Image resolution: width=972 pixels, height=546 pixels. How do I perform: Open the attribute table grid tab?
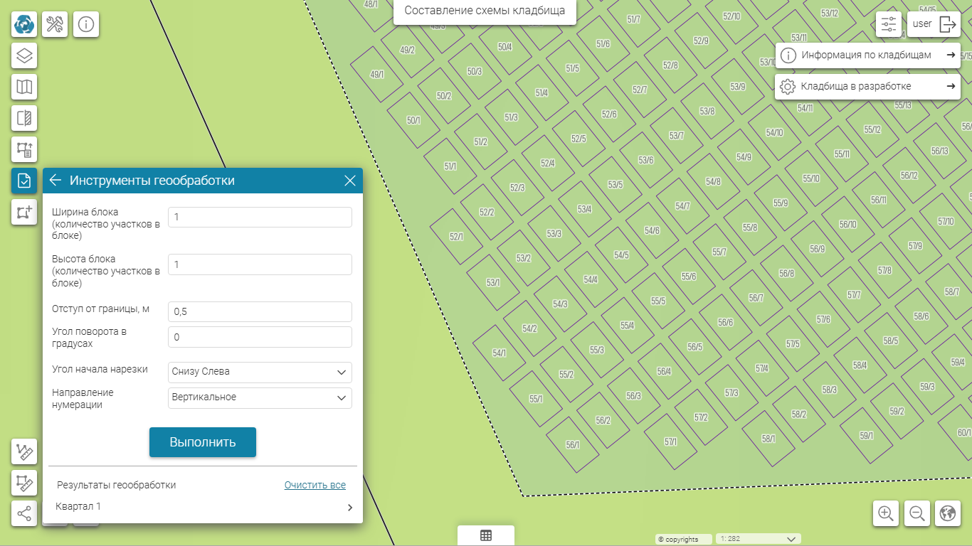486,536
